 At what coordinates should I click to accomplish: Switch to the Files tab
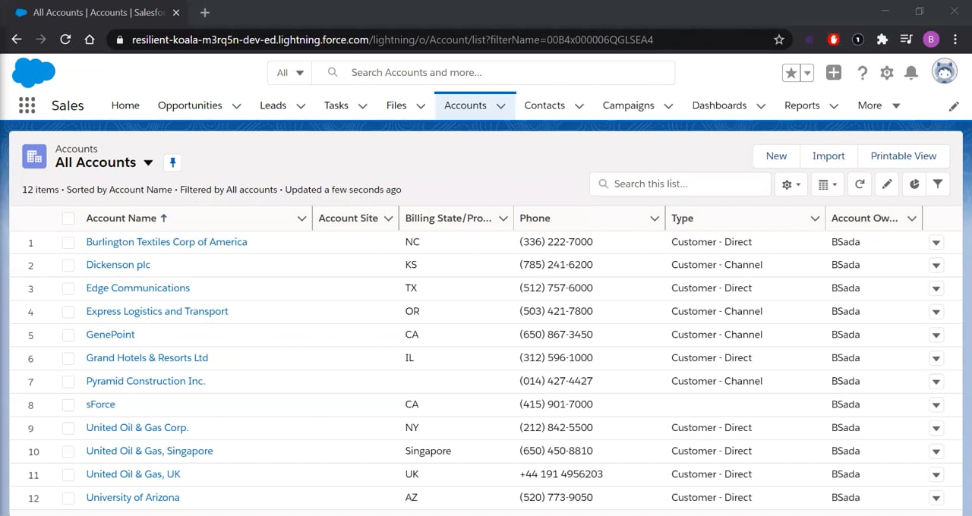coord(396,105)
